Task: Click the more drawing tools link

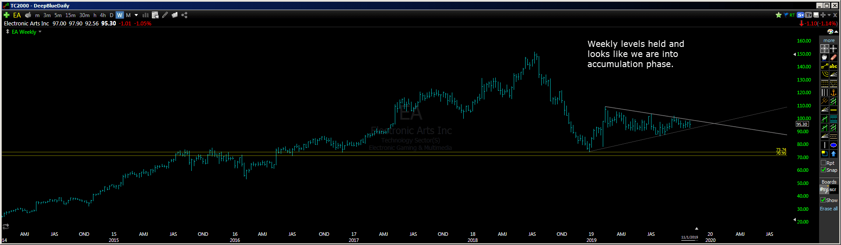Action: (x=829, y=40)
